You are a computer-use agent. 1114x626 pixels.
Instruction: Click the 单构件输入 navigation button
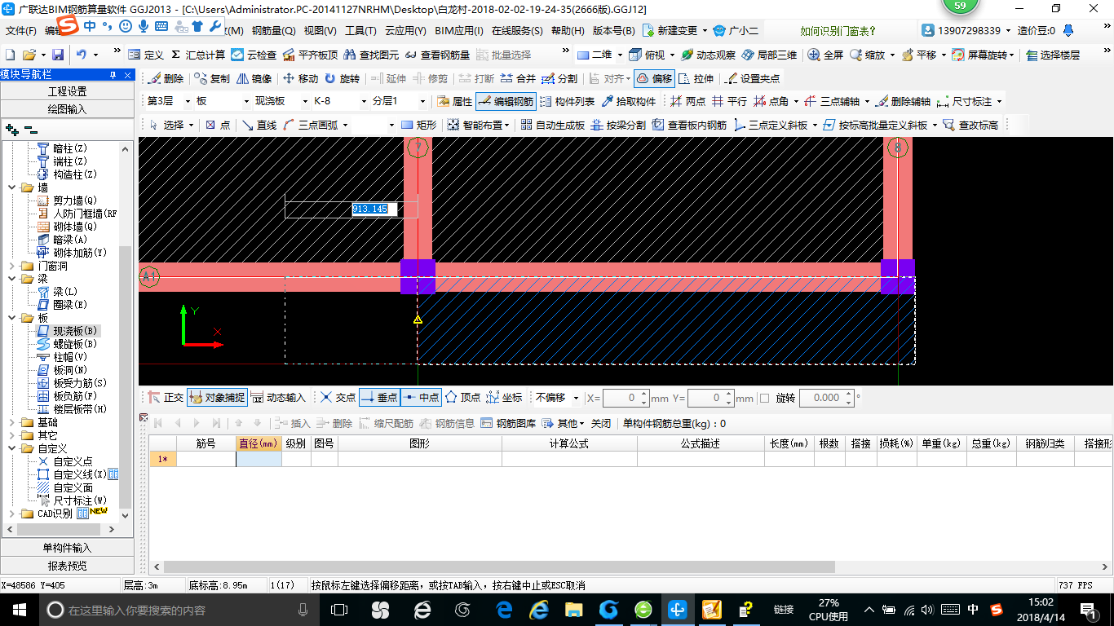tap(67, 548)
